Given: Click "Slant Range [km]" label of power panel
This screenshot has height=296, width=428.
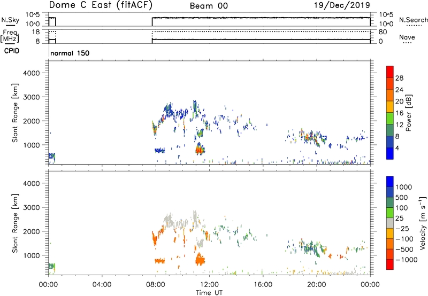Looking at the screenshot, I should click(x=15, y=113).
